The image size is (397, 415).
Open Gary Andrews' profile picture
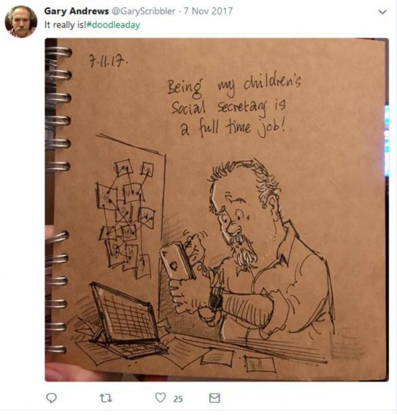pos(21,22)
